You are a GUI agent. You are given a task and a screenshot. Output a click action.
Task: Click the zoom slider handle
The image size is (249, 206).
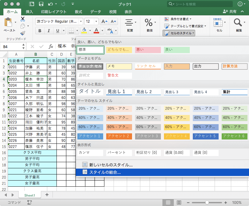(x=207, y=203)
